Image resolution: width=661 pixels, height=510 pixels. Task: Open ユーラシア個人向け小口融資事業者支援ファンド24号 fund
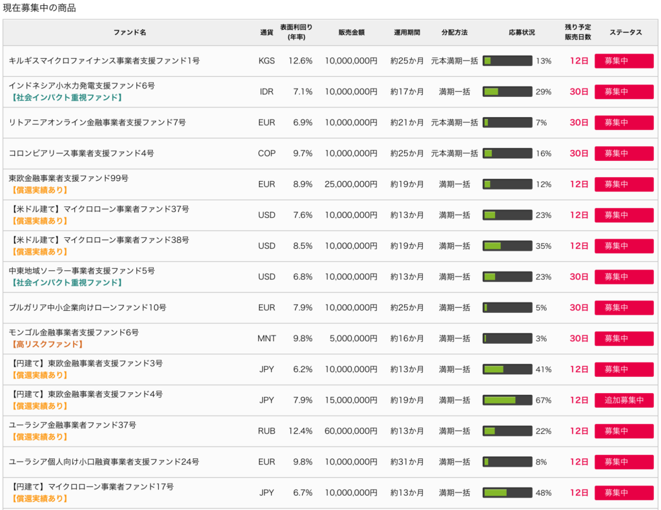[104, 462]
